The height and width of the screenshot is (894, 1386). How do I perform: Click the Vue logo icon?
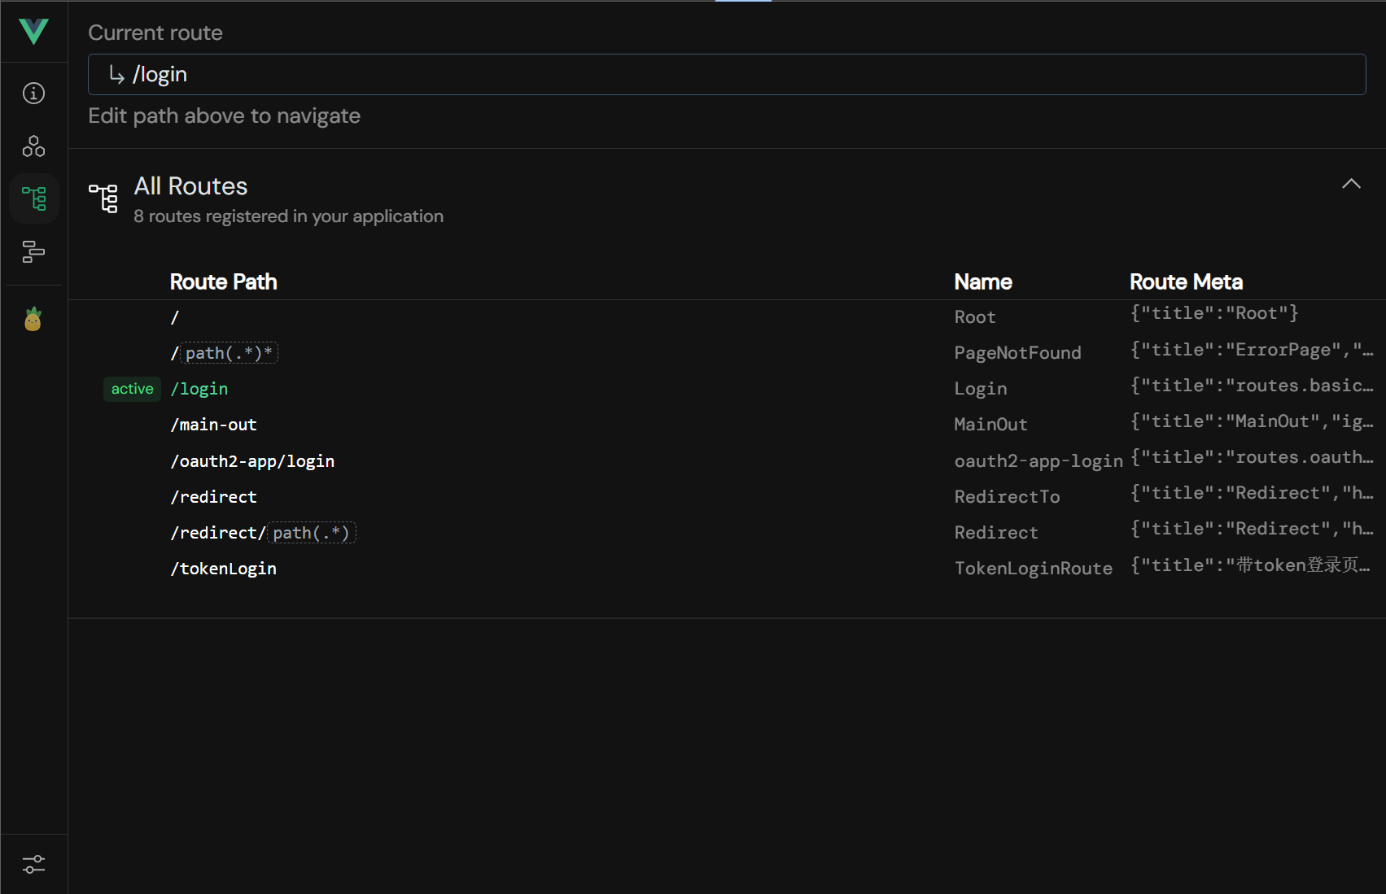click(x=33, y=32)
